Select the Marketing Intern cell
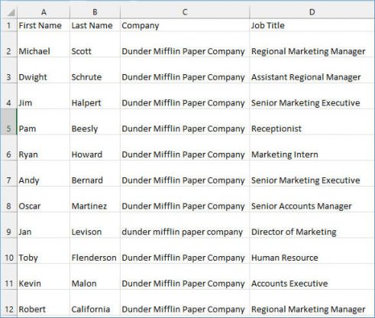375x318 pixels. [312, 148]
